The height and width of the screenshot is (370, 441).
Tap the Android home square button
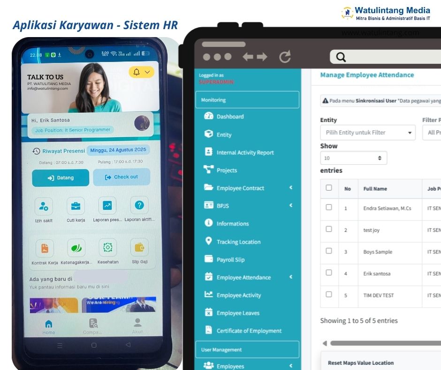pos(94,345)
